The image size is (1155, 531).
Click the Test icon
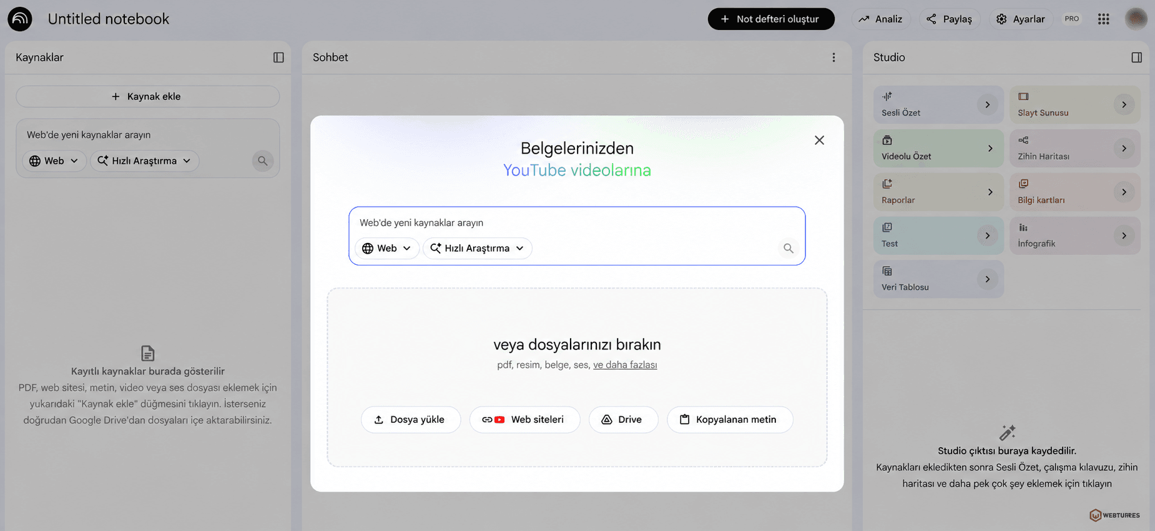tap(887, 227)
